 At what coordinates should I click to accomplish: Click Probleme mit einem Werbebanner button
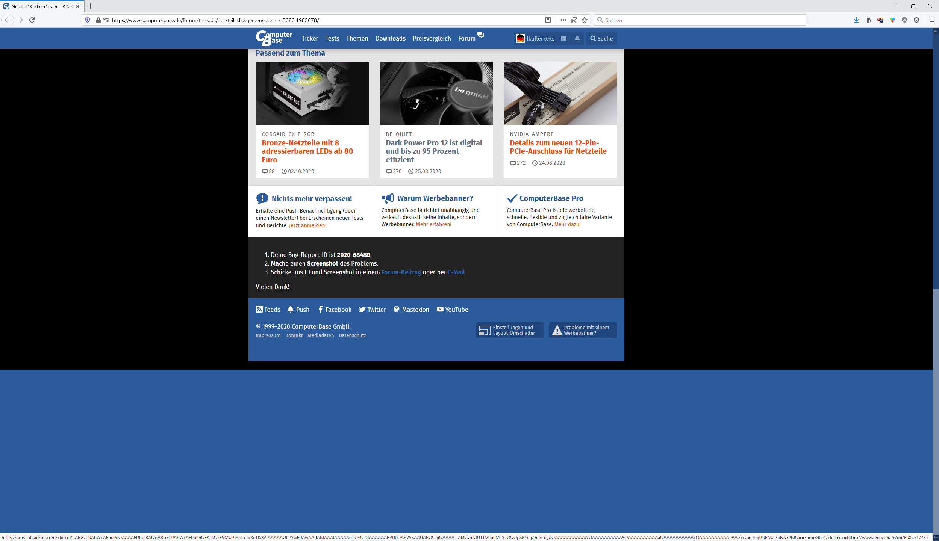coord(582,330)
